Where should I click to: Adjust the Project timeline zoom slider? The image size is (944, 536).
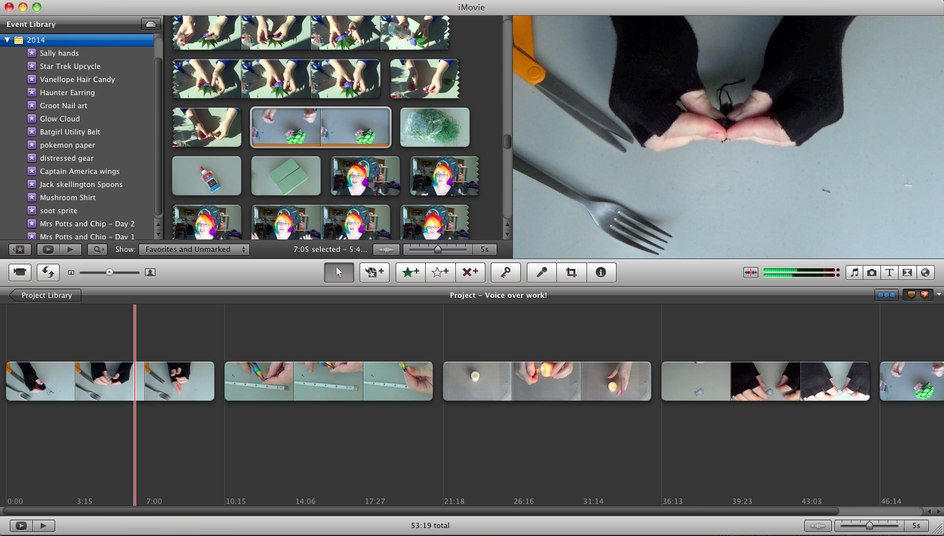pyautogui.click(x=869, y=526)
